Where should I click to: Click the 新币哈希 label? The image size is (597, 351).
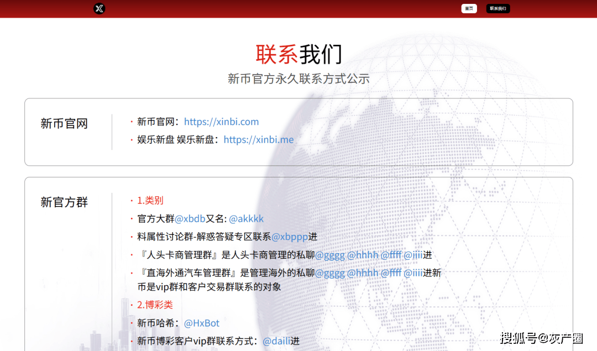coord(156,323)
